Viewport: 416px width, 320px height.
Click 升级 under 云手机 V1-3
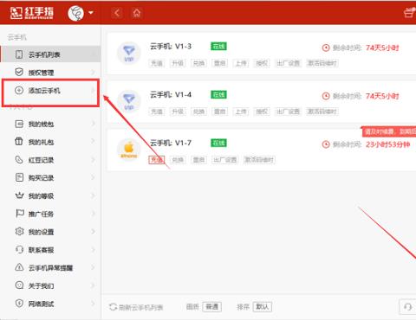178,63
